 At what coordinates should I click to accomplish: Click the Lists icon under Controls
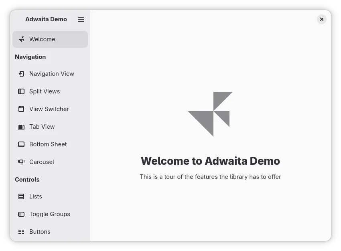click(21, 196)
